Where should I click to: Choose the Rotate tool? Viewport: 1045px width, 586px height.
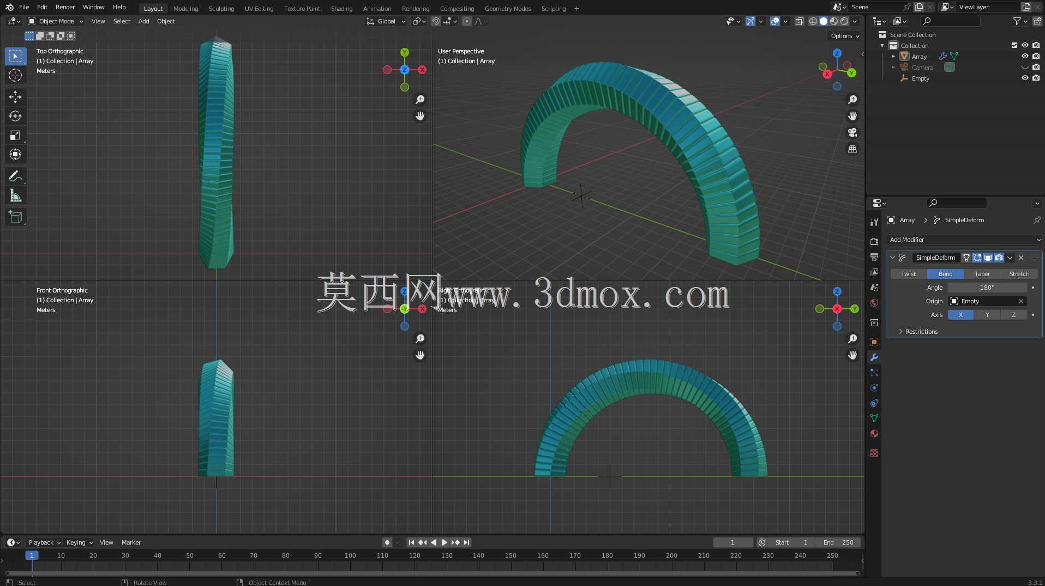tap(15, 116)
